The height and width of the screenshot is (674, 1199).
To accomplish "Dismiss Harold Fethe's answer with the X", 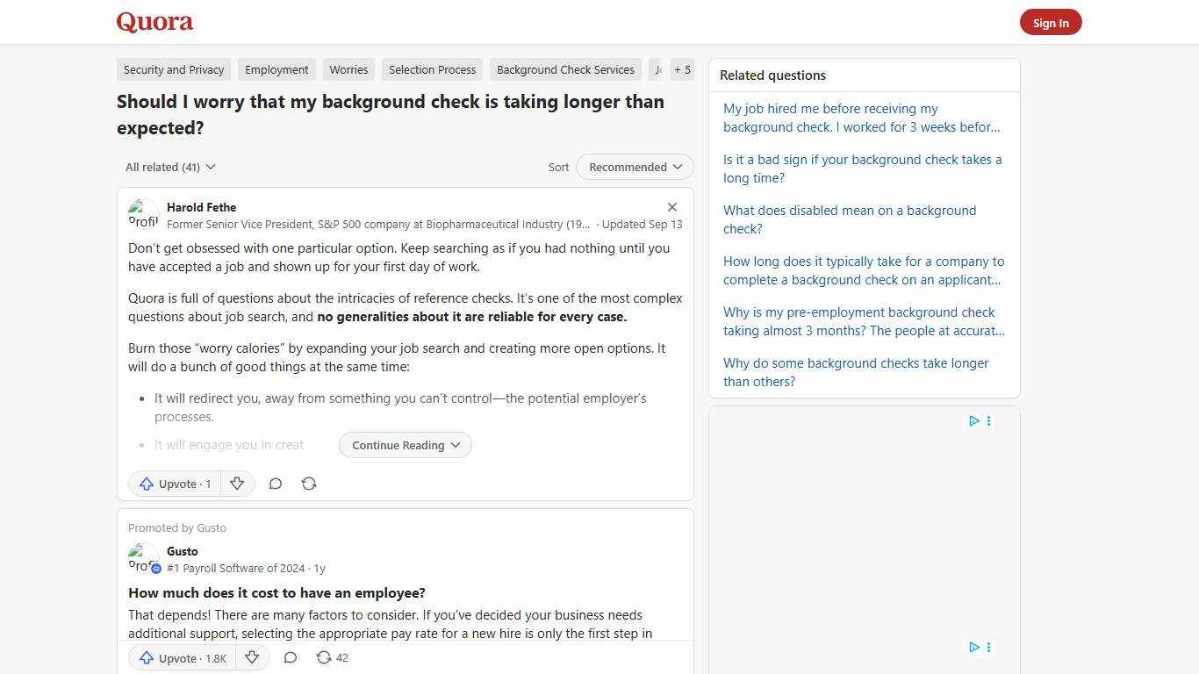I will (x=672, y=207).
